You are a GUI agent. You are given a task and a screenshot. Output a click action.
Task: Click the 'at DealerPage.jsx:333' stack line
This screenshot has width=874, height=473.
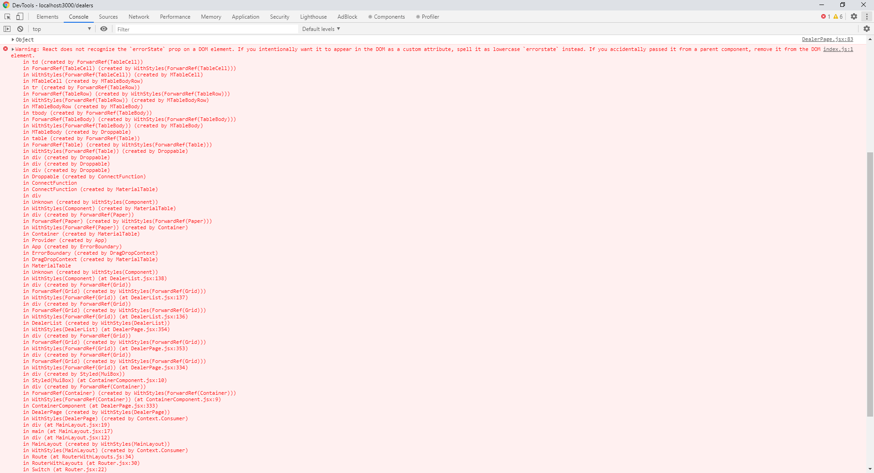tap(91, 406)
